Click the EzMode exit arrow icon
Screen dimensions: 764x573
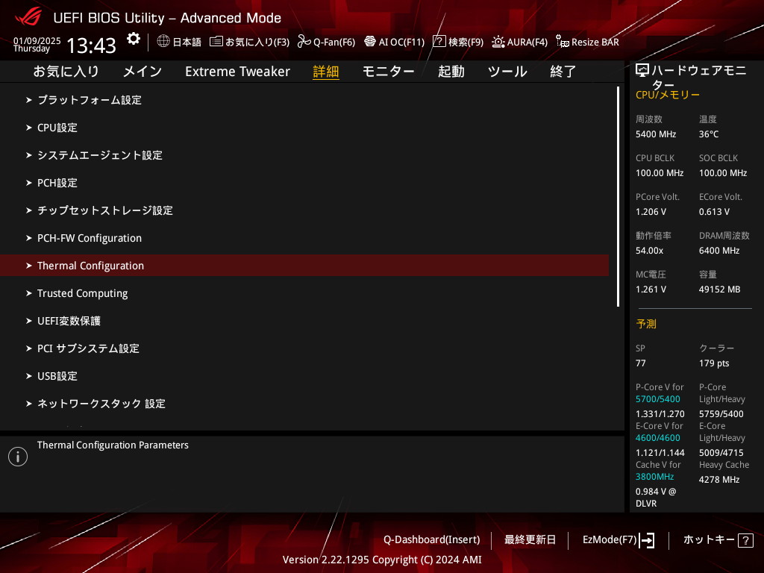tap(647, 540)
